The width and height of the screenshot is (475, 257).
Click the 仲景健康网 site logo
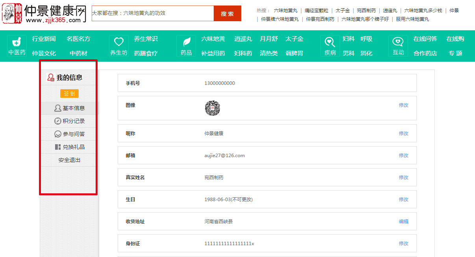coord(44,13)
